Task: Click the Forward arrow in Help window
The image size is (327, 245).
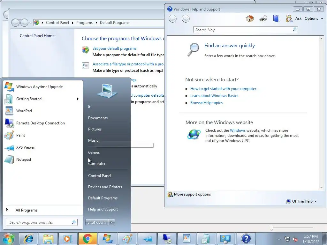Action: pyautogui.click(x=186, y=19)
